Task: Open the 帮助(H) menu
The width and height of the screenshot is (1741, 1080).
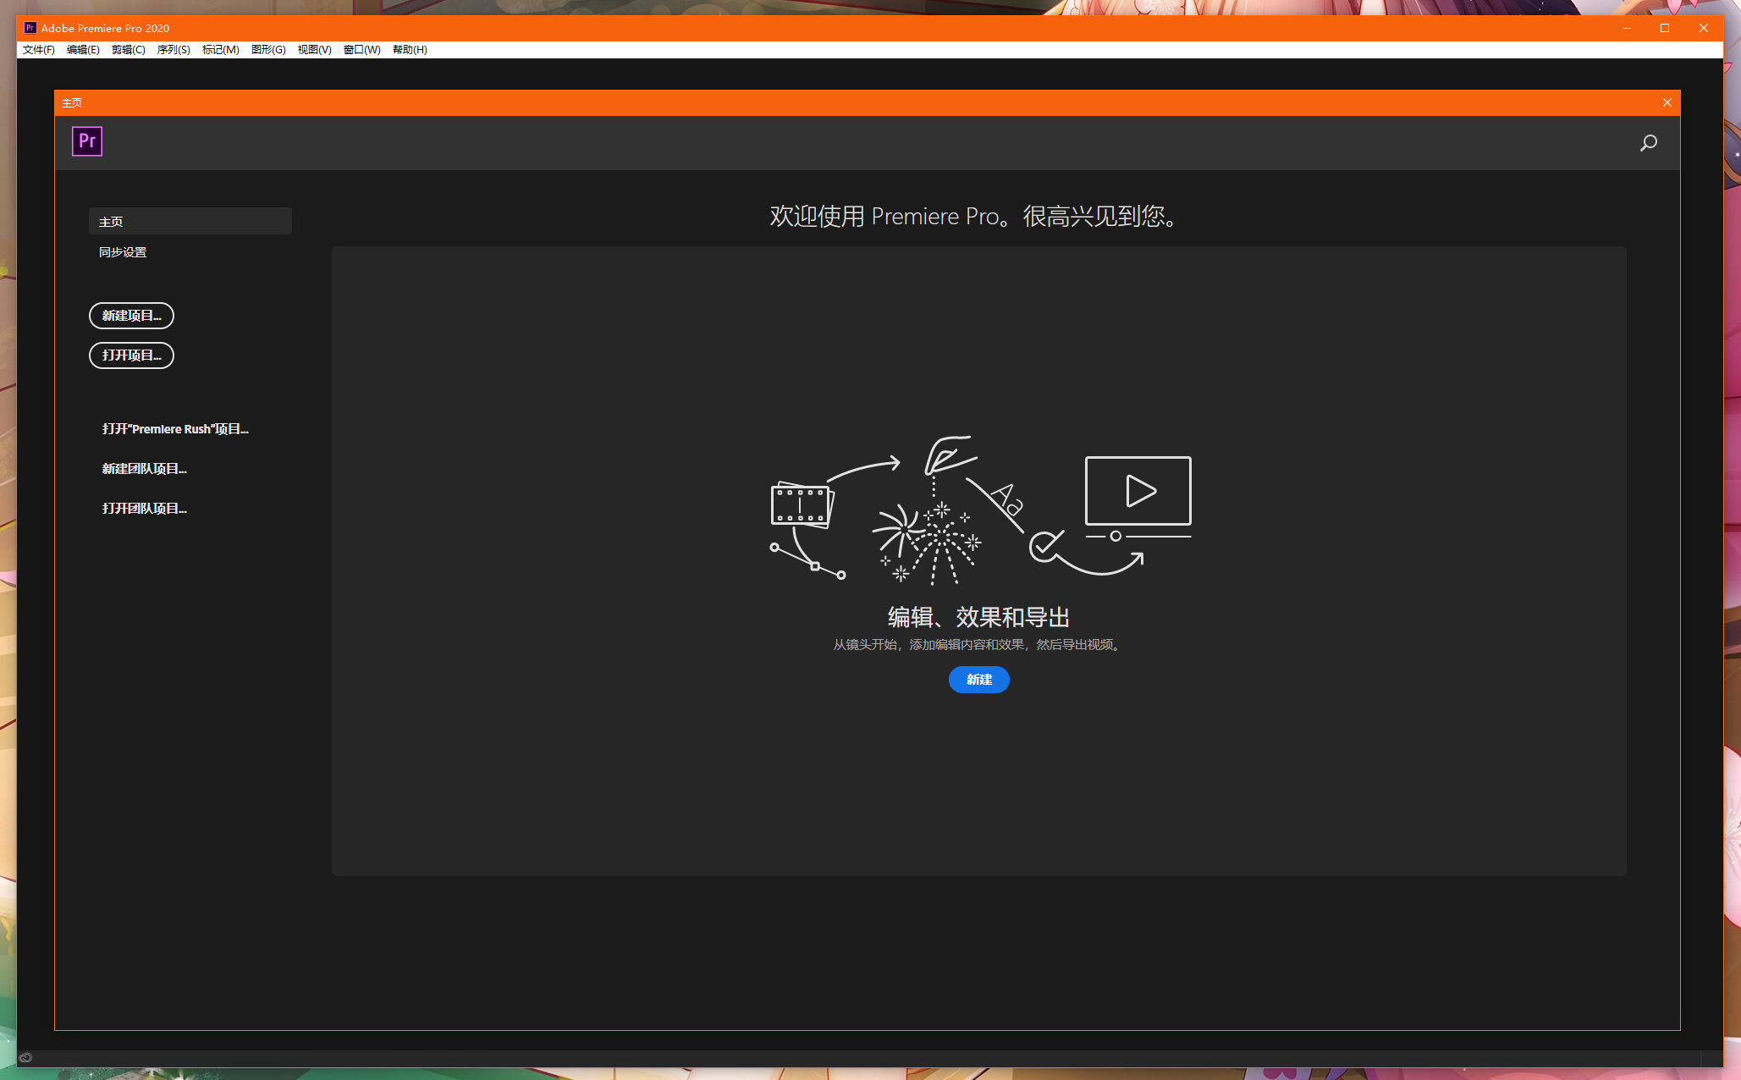Action: coord(408,49)
